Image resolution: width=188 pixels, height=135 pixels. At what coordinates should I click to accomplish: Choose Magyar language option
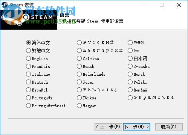(x=79, y=106)
